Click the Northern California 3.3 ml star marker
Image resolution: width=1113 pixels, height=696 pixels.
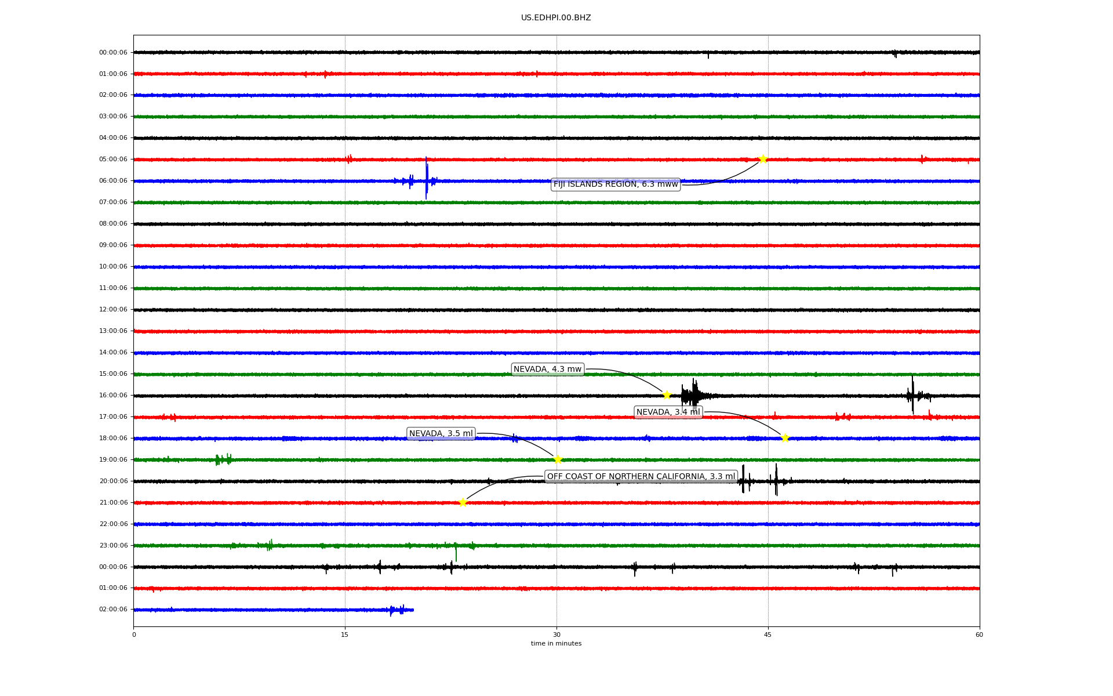coord(463,502)
